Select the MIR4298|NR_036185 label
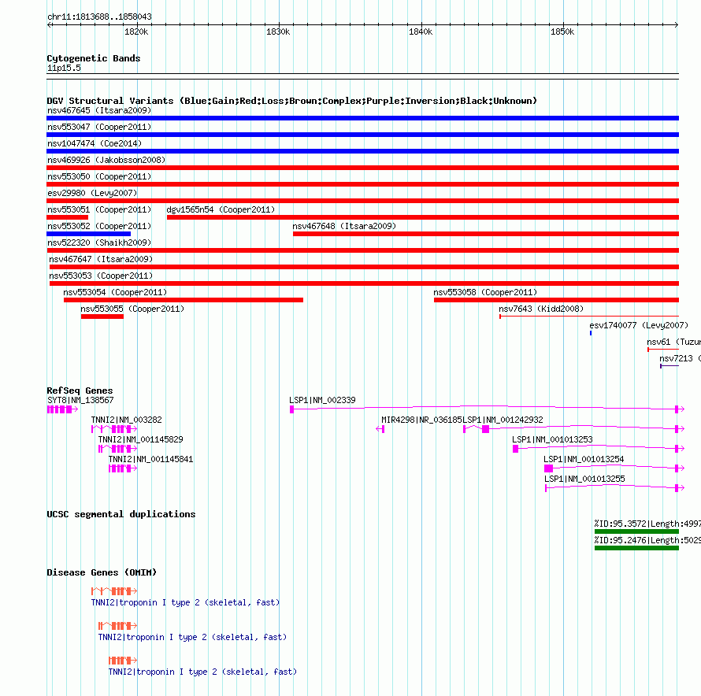Viewport: 701px width, 696px height. pyautogui.click(x=421, y=420)
